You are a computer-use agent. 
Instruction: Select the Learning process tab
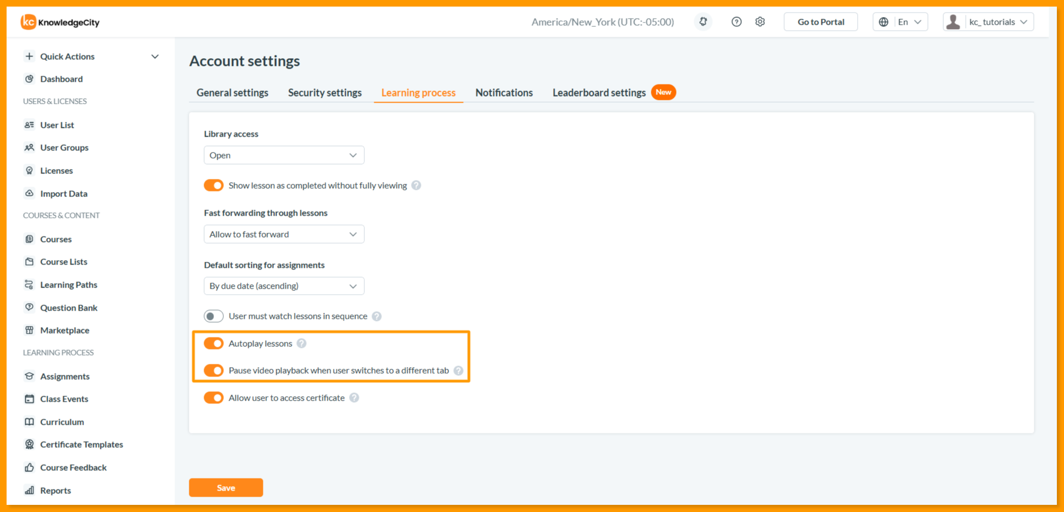pyautogui.click(x=418, y=92)
